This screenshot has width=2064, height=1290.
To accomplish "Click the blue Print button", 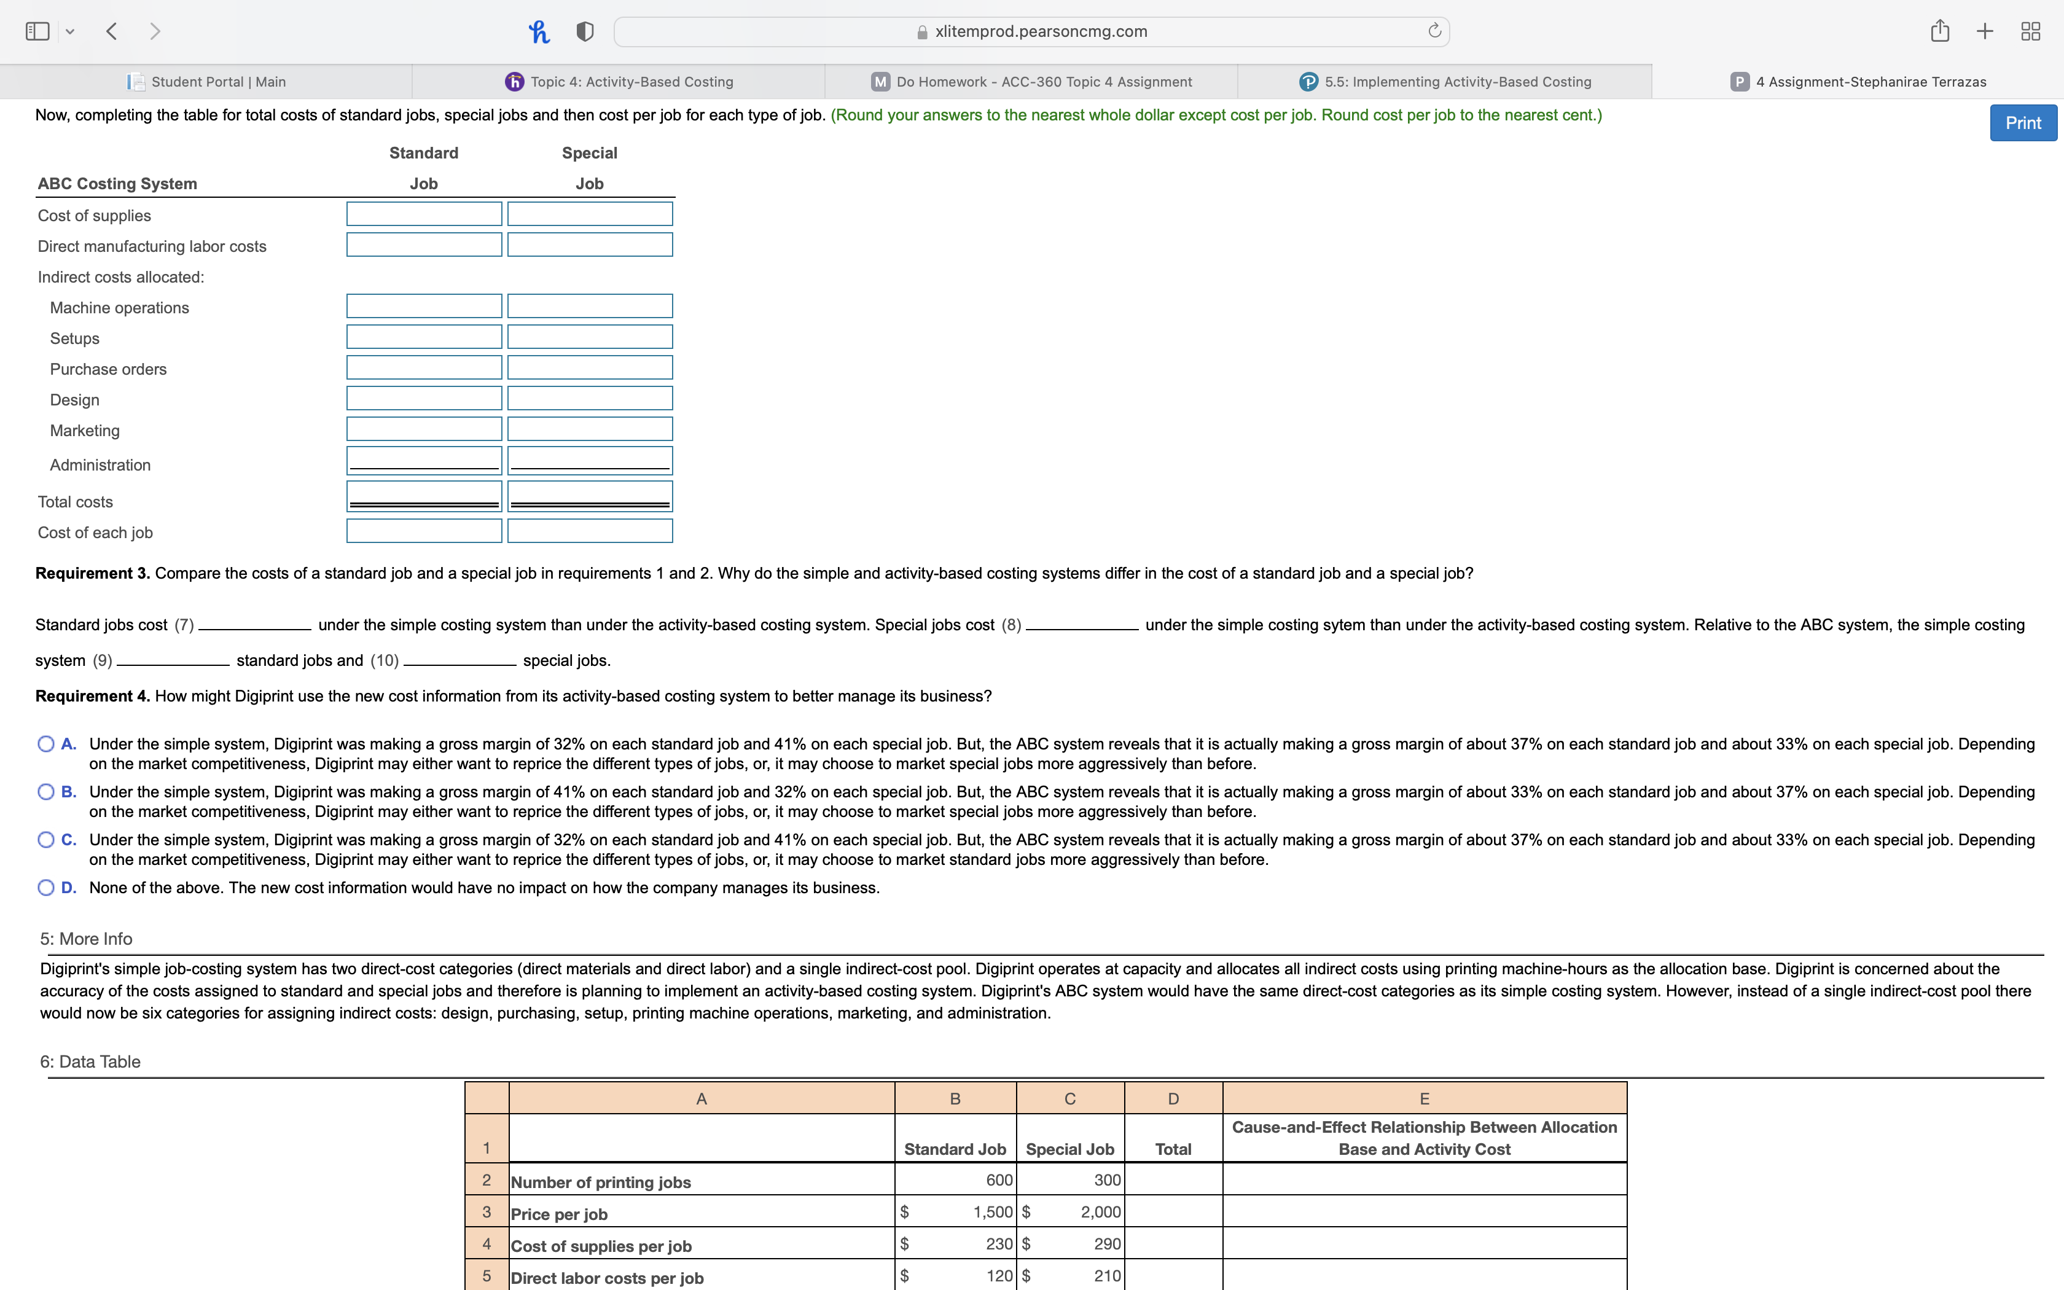I will [2022, 123].
